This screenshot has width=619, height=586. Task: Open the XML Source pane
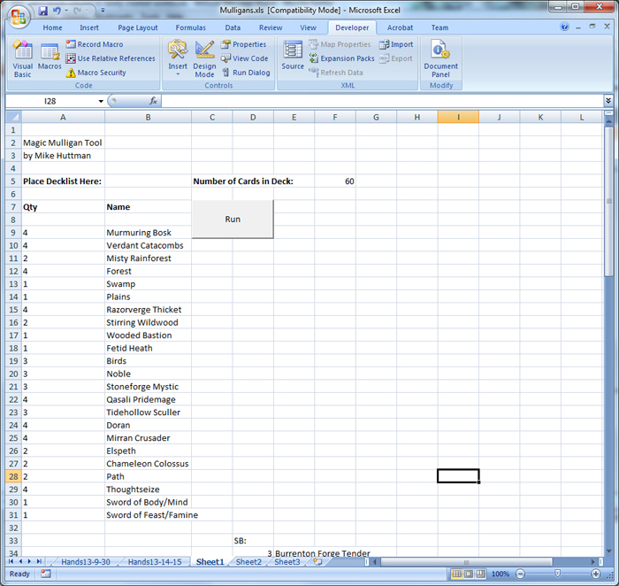[293, 55]
